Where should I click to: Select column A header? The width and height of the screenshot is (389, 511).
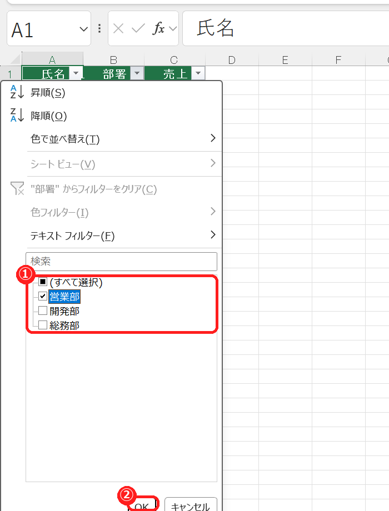(x=52, y=59)
